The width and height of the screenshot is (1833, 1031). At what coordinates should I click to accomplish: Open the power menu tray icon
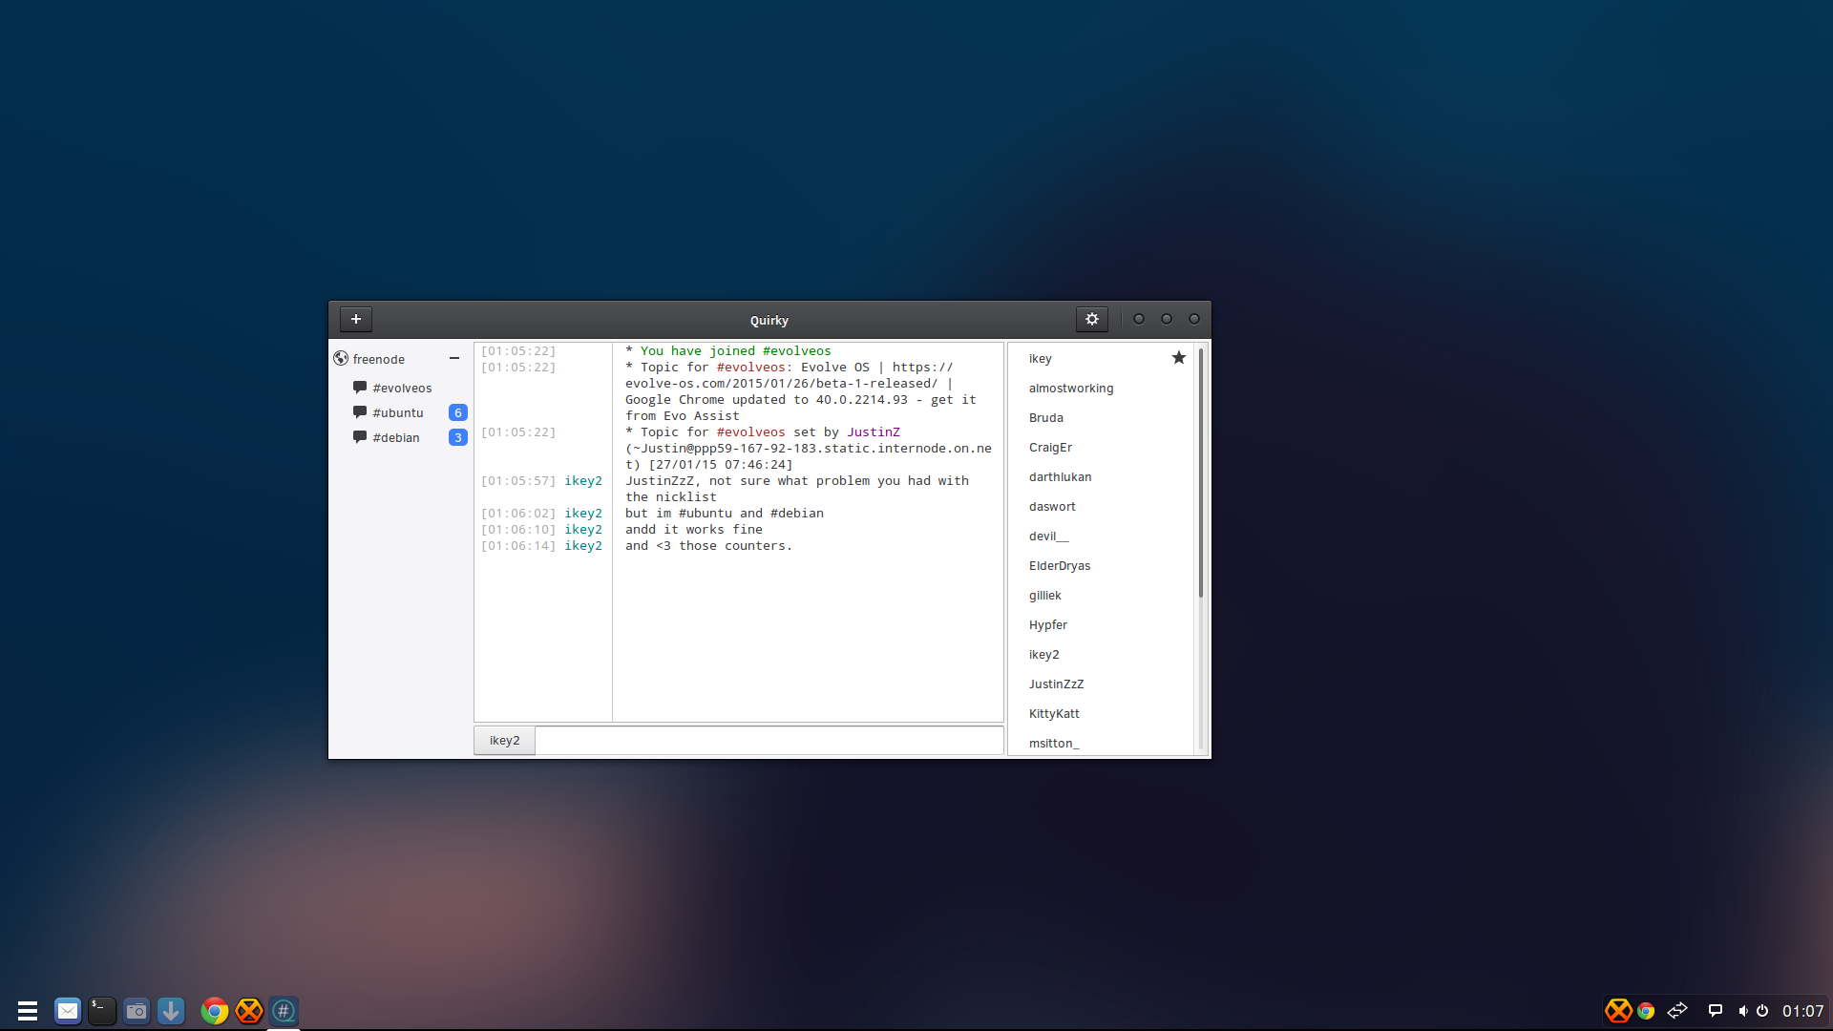[x=1763, y=1011]
